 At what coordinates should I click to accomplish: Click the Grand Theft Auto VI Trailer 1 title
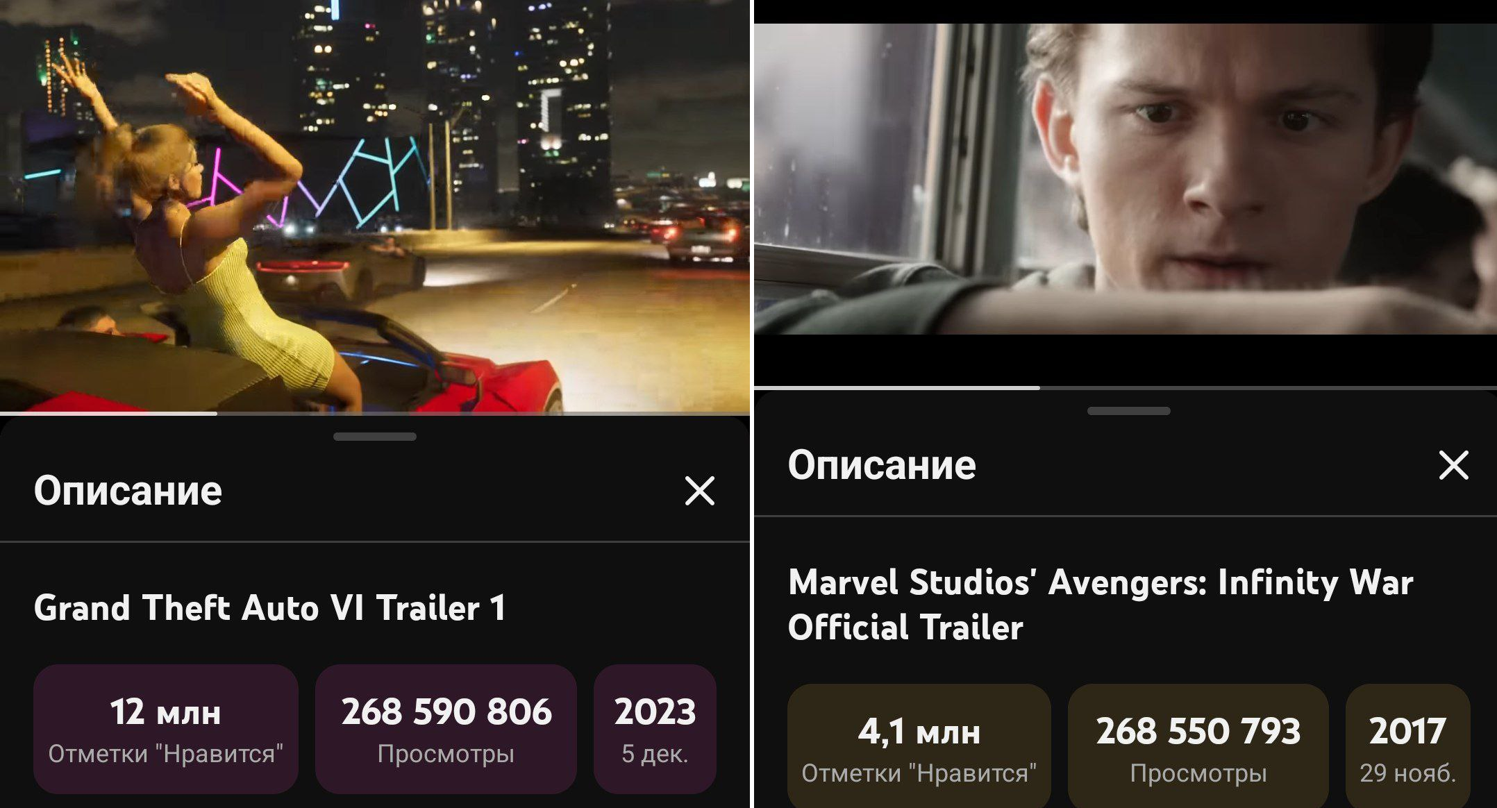pos(269,608)
